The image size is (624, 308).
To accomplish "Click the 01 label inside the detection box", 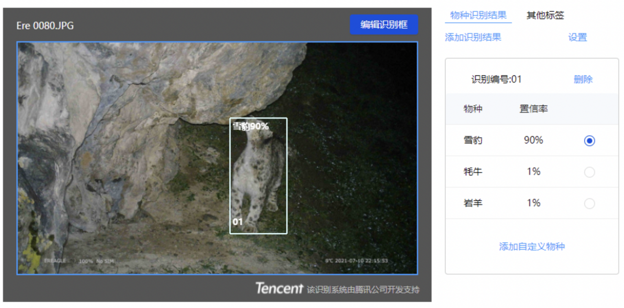I will point(238,222).
